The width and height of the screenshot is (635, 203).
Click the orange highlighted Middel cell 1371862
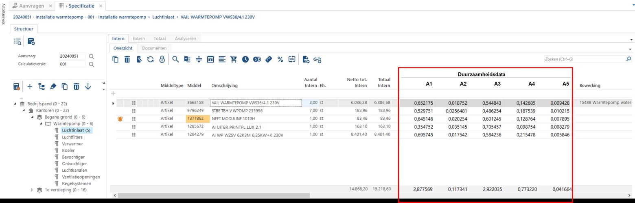pos(197,119)
